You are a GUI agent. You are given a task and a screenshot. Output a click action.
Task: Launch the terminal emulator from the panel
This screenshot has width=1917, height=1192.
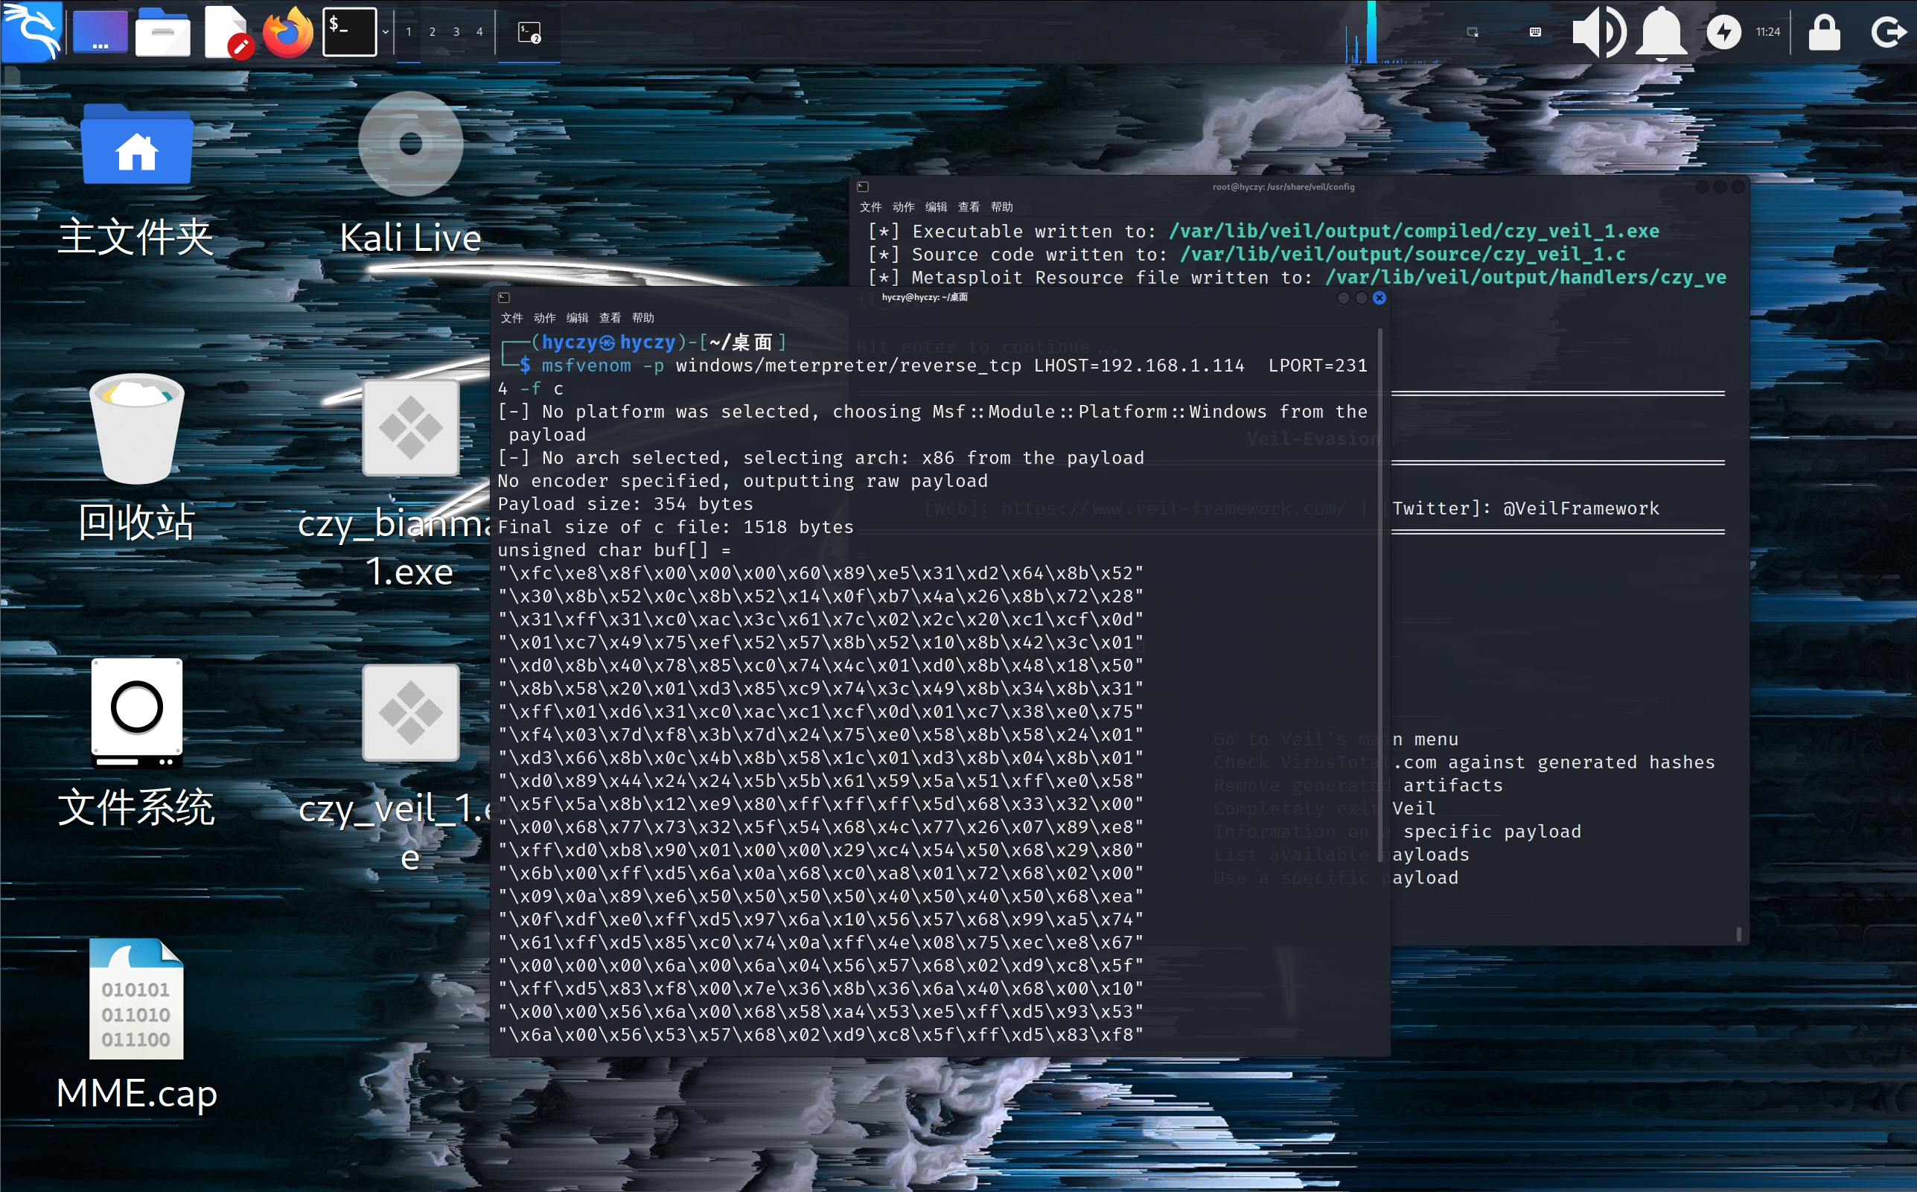point(349,31)
